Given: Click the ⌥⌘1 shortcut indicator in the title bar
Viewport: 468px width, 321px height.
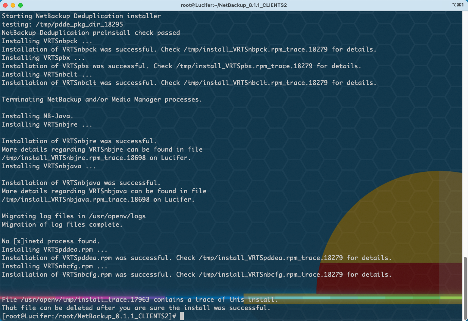Looking at the screenshot, I should click(x=458, y=5).
